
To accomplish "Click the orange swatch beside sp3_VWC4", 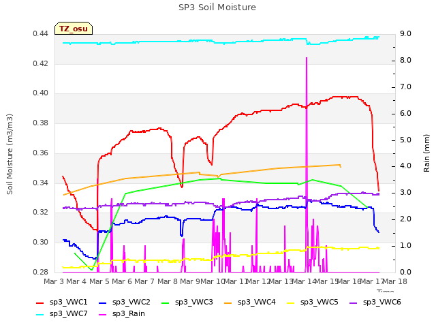I will point(228,302).
